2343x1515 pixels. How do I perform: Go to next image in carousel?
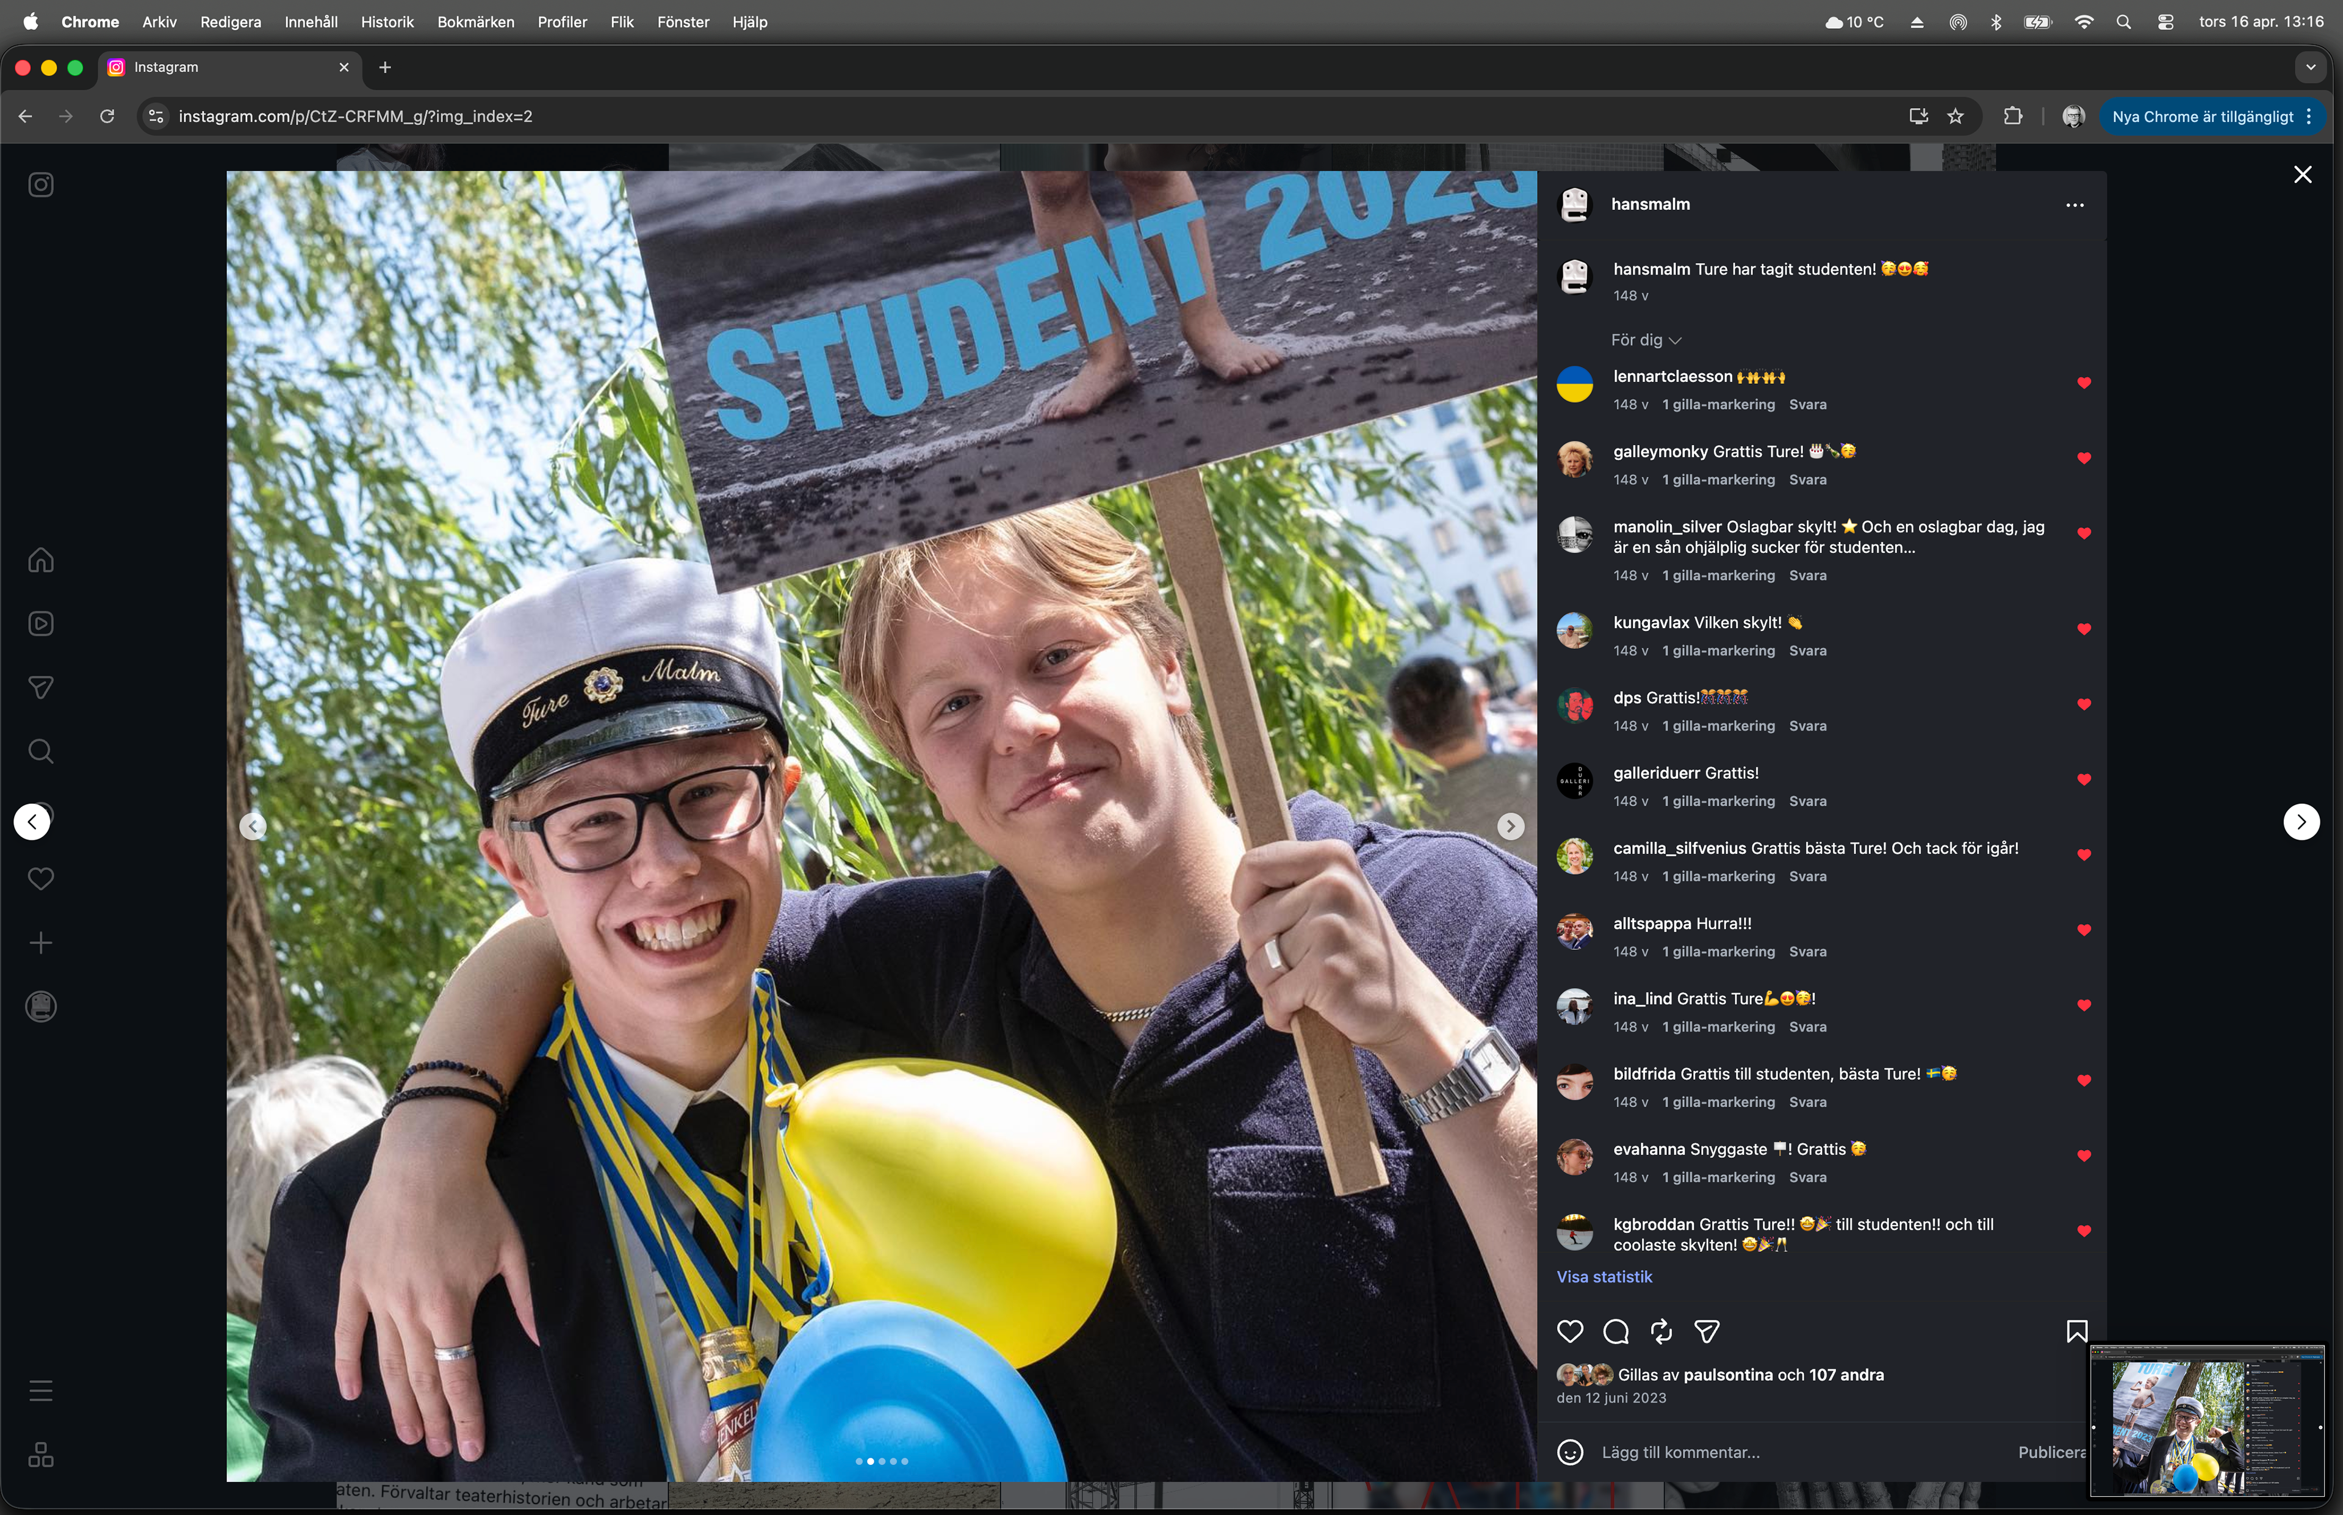1510,826
